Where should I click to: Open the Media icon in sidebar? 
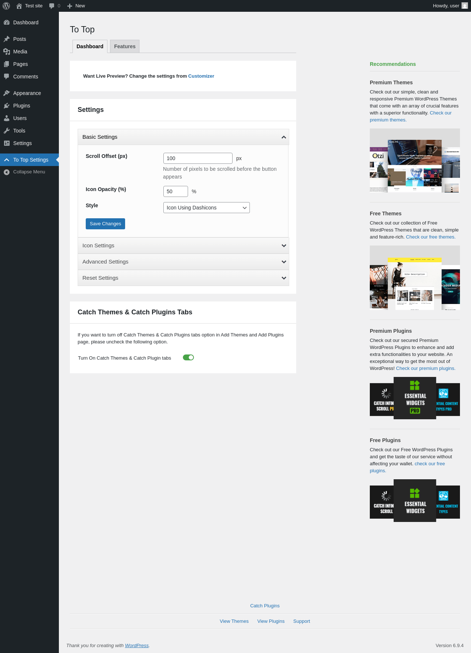tap(7, 52)
